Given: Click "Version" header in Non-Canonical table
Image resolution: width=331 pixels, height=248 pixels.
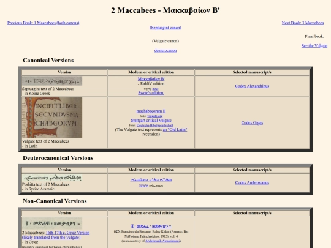Looking at the screenshot, I should pos(64,213).
